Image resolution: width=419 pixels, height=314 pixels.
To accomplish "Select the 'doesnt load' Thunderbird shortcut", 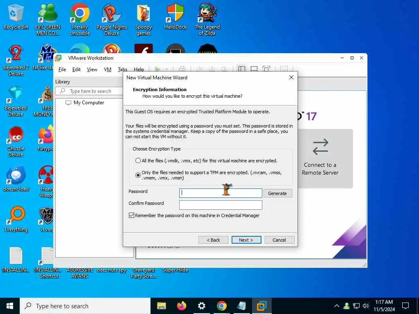I will click(x=16, y=179).
